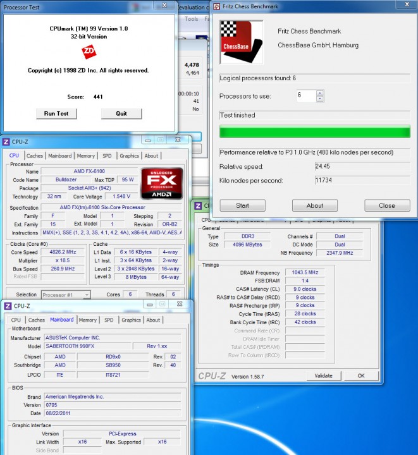Click the Core Speed value 4826.2 MHz
Screen dimensions: 418x455
pyautogui.click(x=63, y=252)
